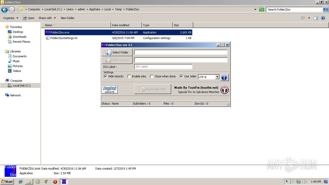Sort by Size column header
Viewport: 329px width, 185px height.
(183, 25)
